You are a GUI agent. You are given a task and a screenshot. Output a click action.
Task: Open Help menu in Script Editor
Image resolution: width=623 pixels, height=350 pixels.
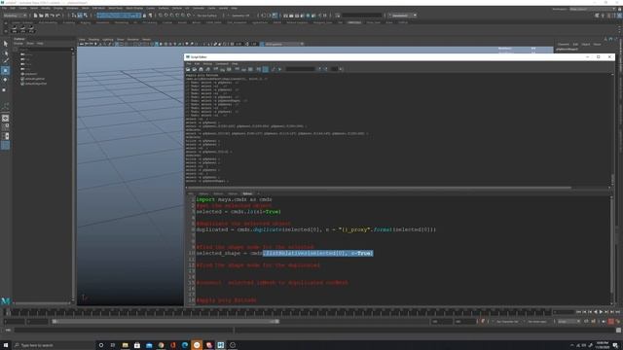(235, 63)
